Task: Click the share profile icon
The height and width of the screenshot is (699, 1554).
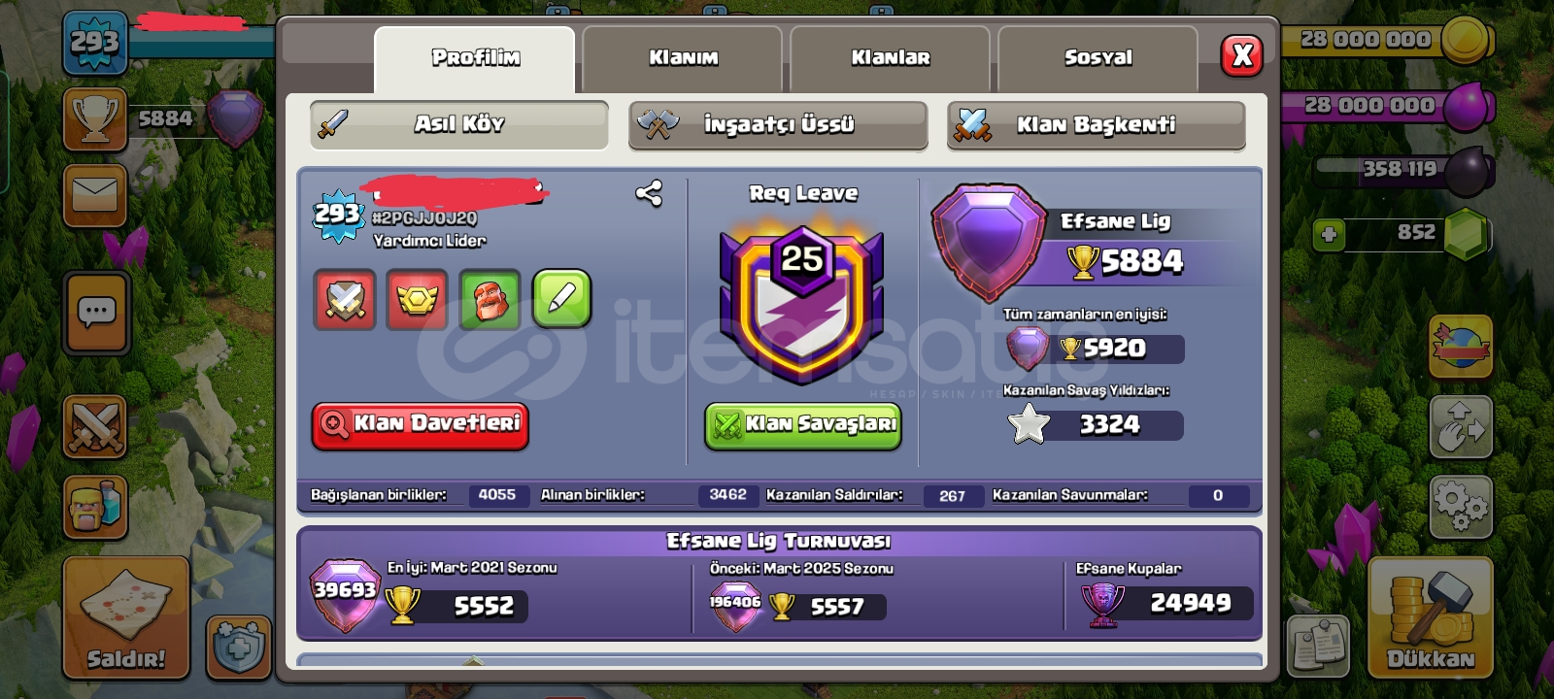Action: click(649, 193)
